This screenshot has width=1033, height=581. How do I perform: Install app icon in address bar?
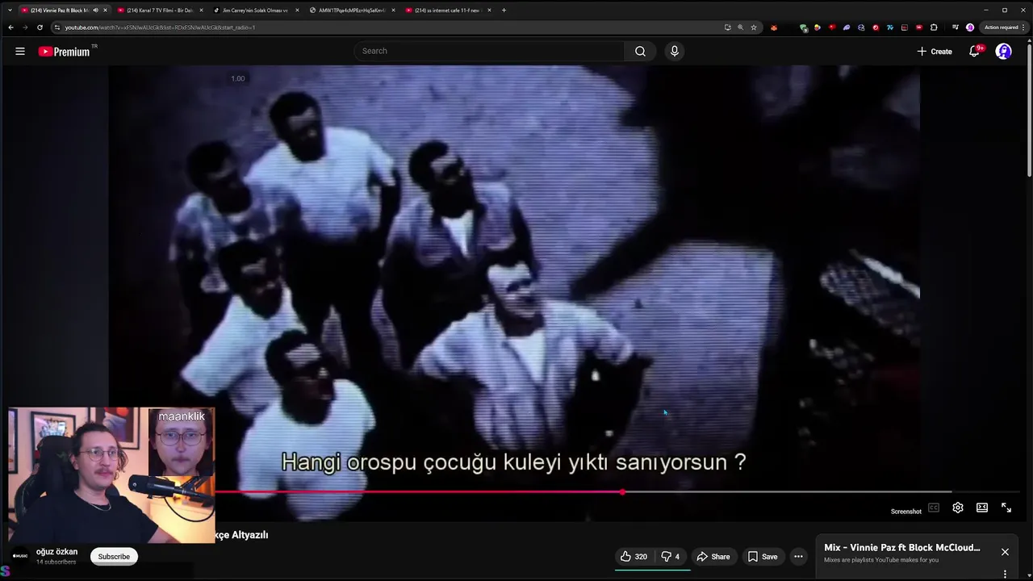[728, 27]
